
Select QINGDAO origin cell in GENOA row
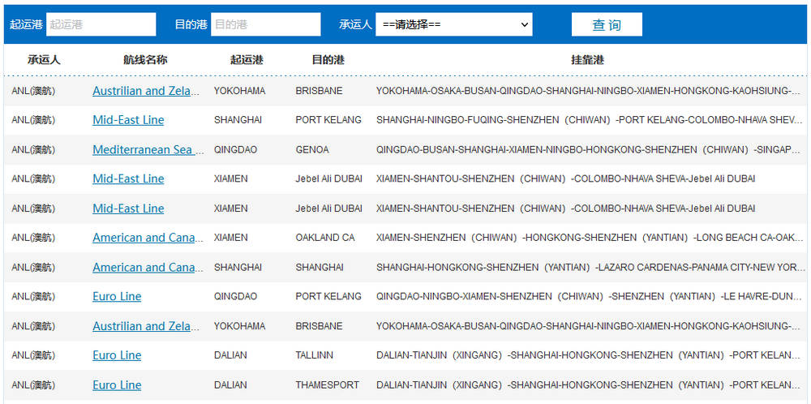235,149
